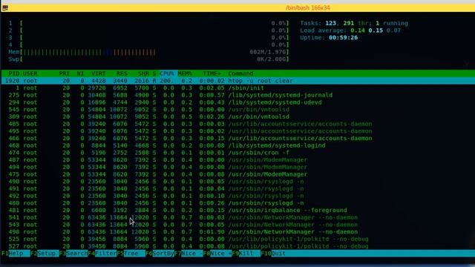Click F9 Kill in the function bar
Viewport: 475px width, 267px height.
click(246, 254)
